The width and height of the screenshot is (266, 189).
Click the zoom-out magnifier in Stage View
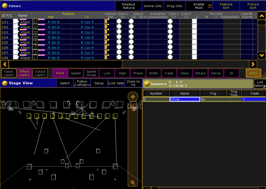point(133,107)
